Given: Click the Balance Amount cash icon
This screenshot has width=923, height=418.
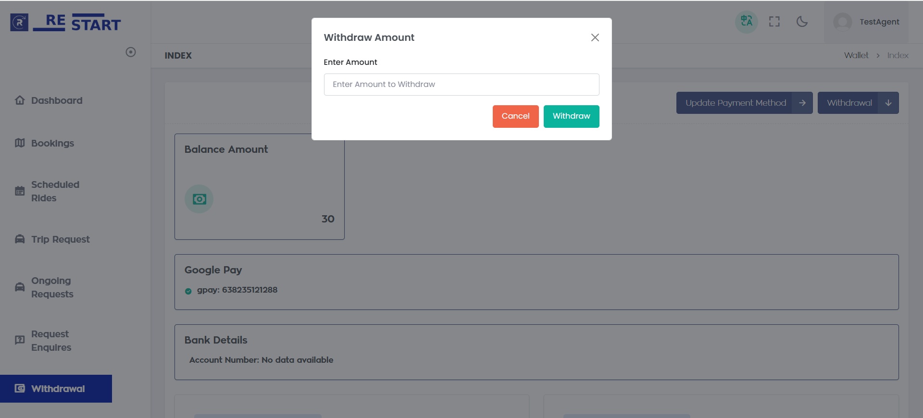Looking at the screenshot, I should coord(199,199).
